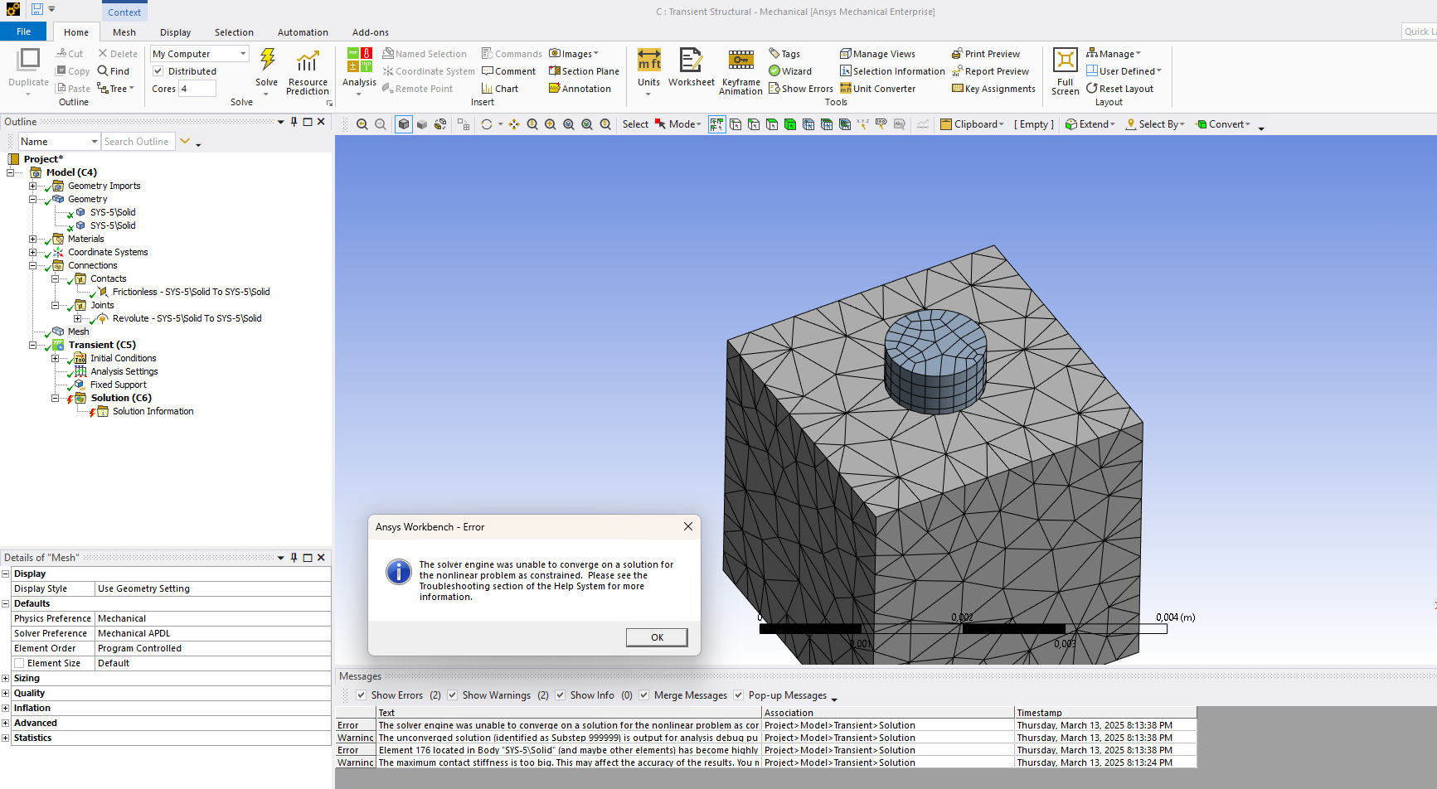Click the Comment button
This screenshot has width=1437, height=789.
[x=508, y=71]
